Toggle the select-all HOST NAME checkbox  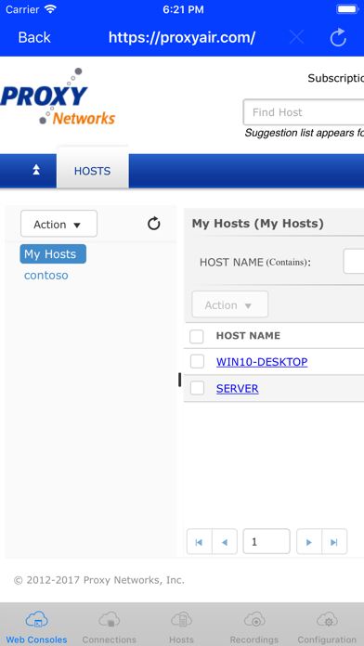[197, 336]
